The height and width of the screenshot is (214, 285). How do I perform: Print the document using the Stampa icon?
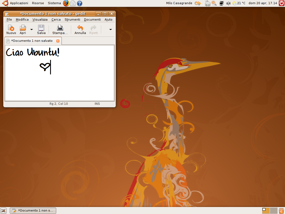pos(60,28)
